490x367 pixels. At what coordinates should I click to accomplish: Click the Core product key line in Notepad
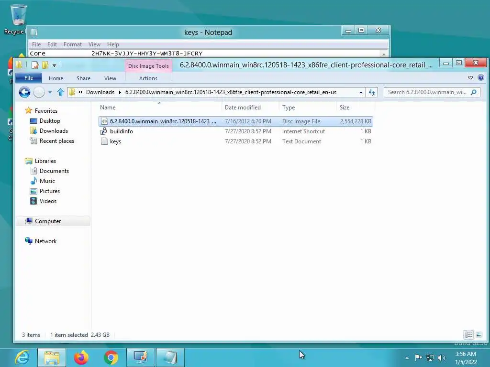pyautogui.click(x=116, y=54)
